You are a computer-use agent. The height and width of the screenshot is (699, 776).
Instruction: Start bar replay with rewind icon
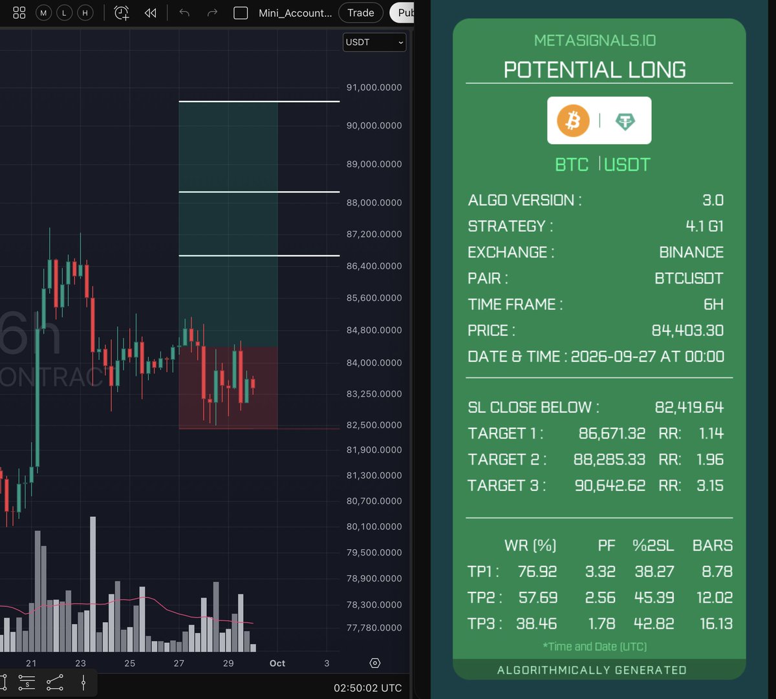[151, 13]
